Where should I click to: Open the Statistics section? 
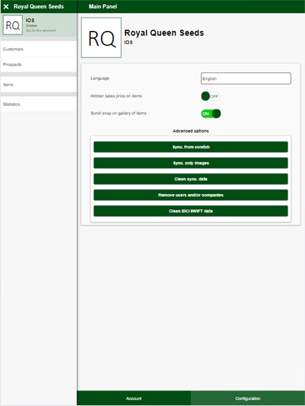39,104
